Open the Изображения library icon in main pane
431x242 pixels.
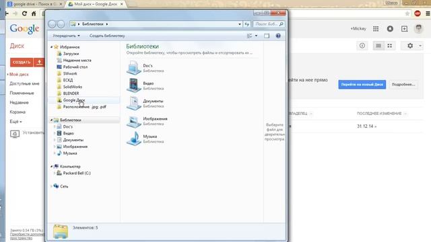[x=133, y=121]
